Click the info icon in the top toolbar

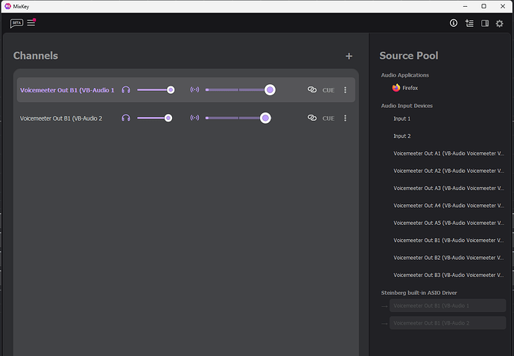click(x=453, y=23)
